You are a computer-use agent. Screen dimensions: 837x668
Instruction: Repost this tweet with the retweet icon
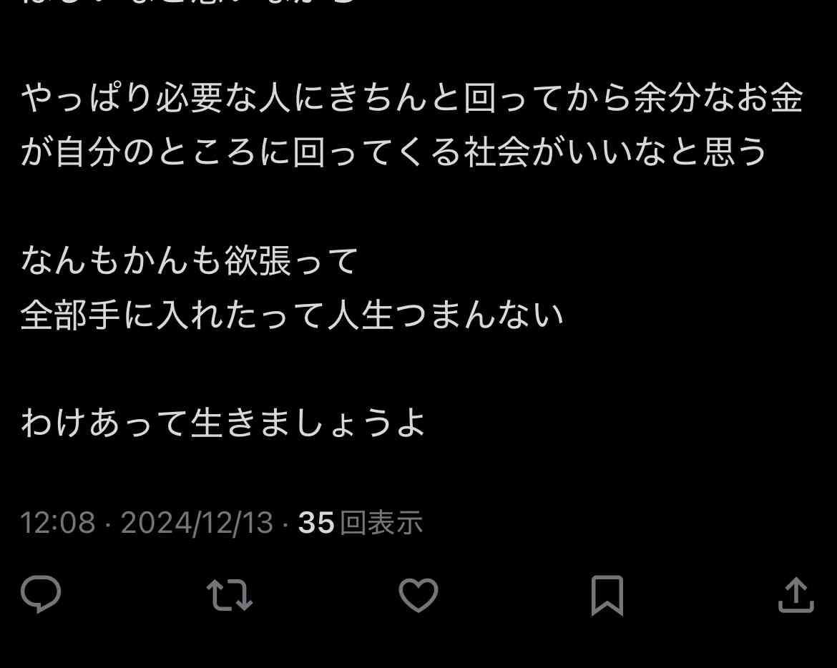[230, 595]
